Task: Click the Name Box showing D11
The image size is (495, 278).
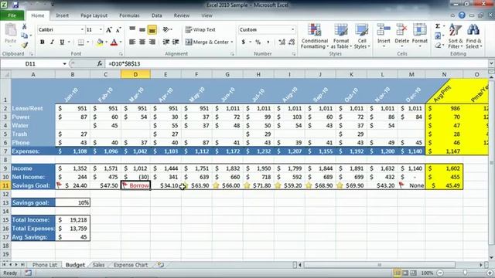Action: point(31,64)
